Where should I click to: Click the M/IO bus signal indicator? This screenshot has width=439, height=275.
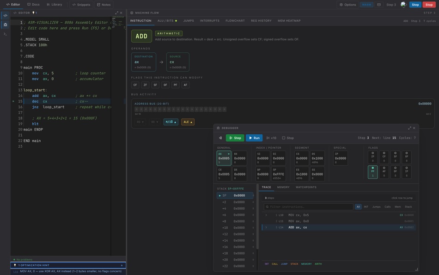click(171, 122)
